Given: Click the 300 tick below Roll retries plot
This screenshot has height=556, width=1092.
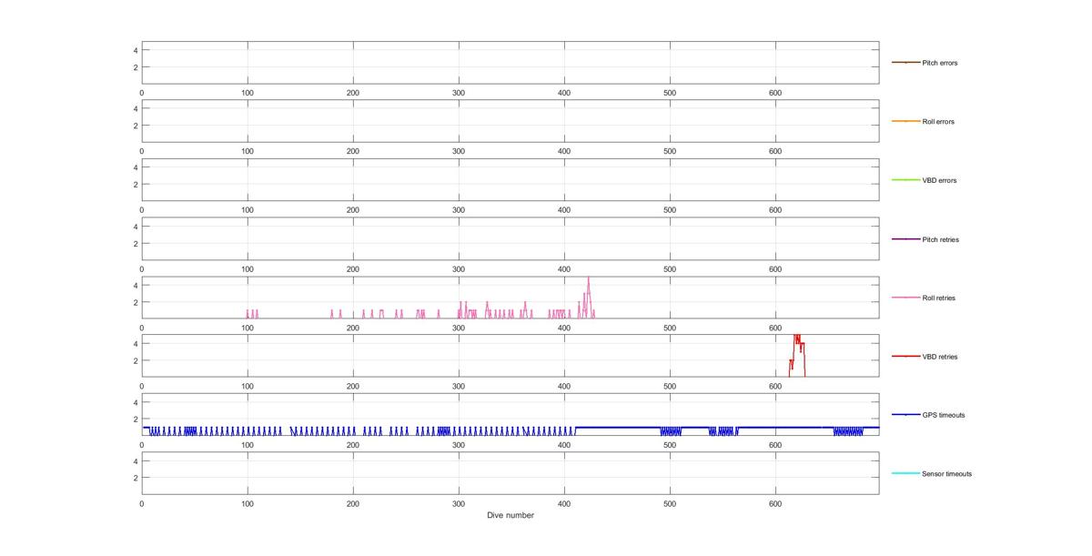Looking at the screenshot, I should pos(459,328).
